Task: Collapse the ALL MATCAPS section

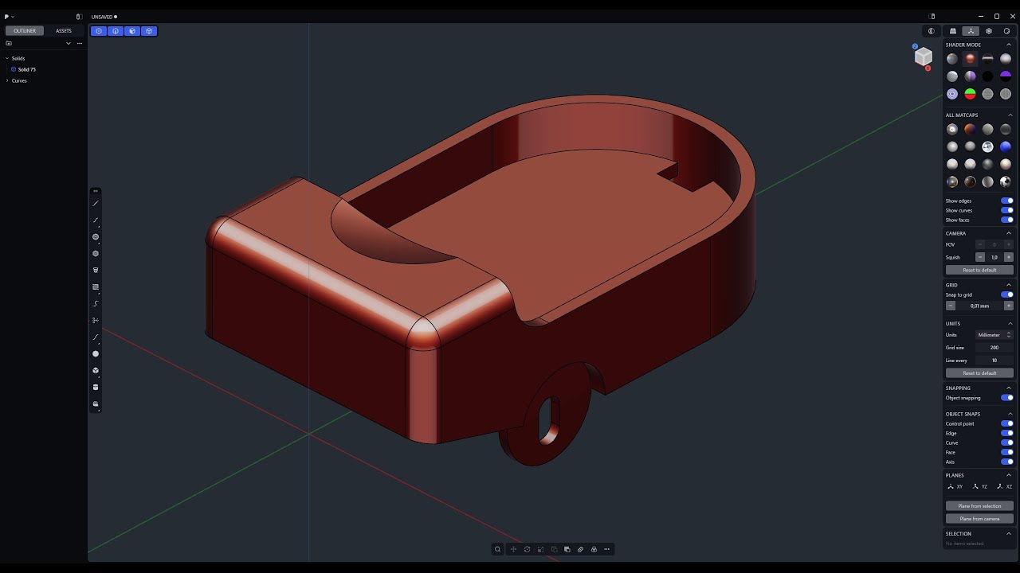Action: click(1009, 115)
